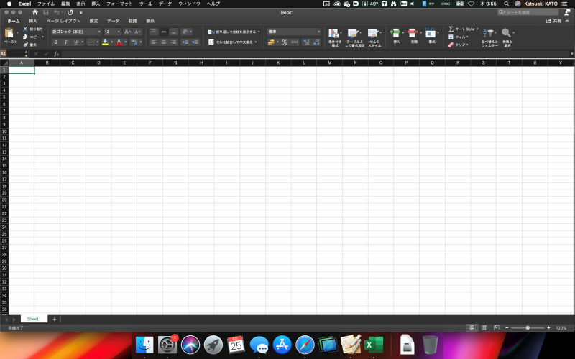Undo the last action
575x359 pixels.
[57, 12]
